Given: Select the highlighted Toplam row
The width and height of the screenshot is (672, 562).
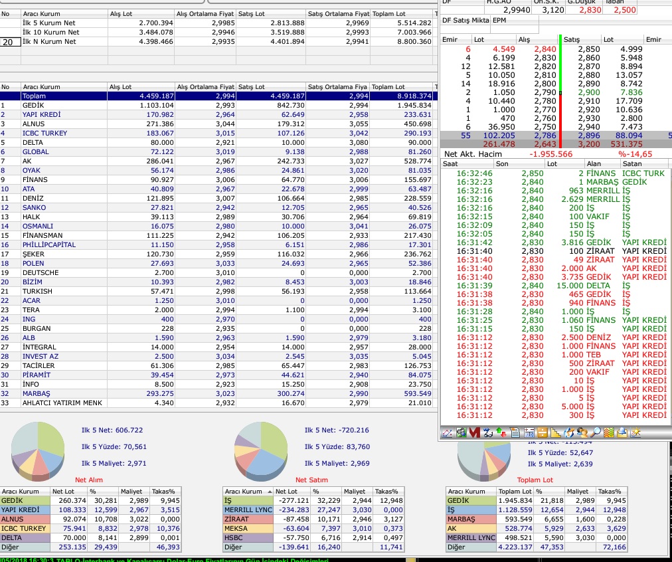Looking at the screenshot, I should click(x=218, y=96).
